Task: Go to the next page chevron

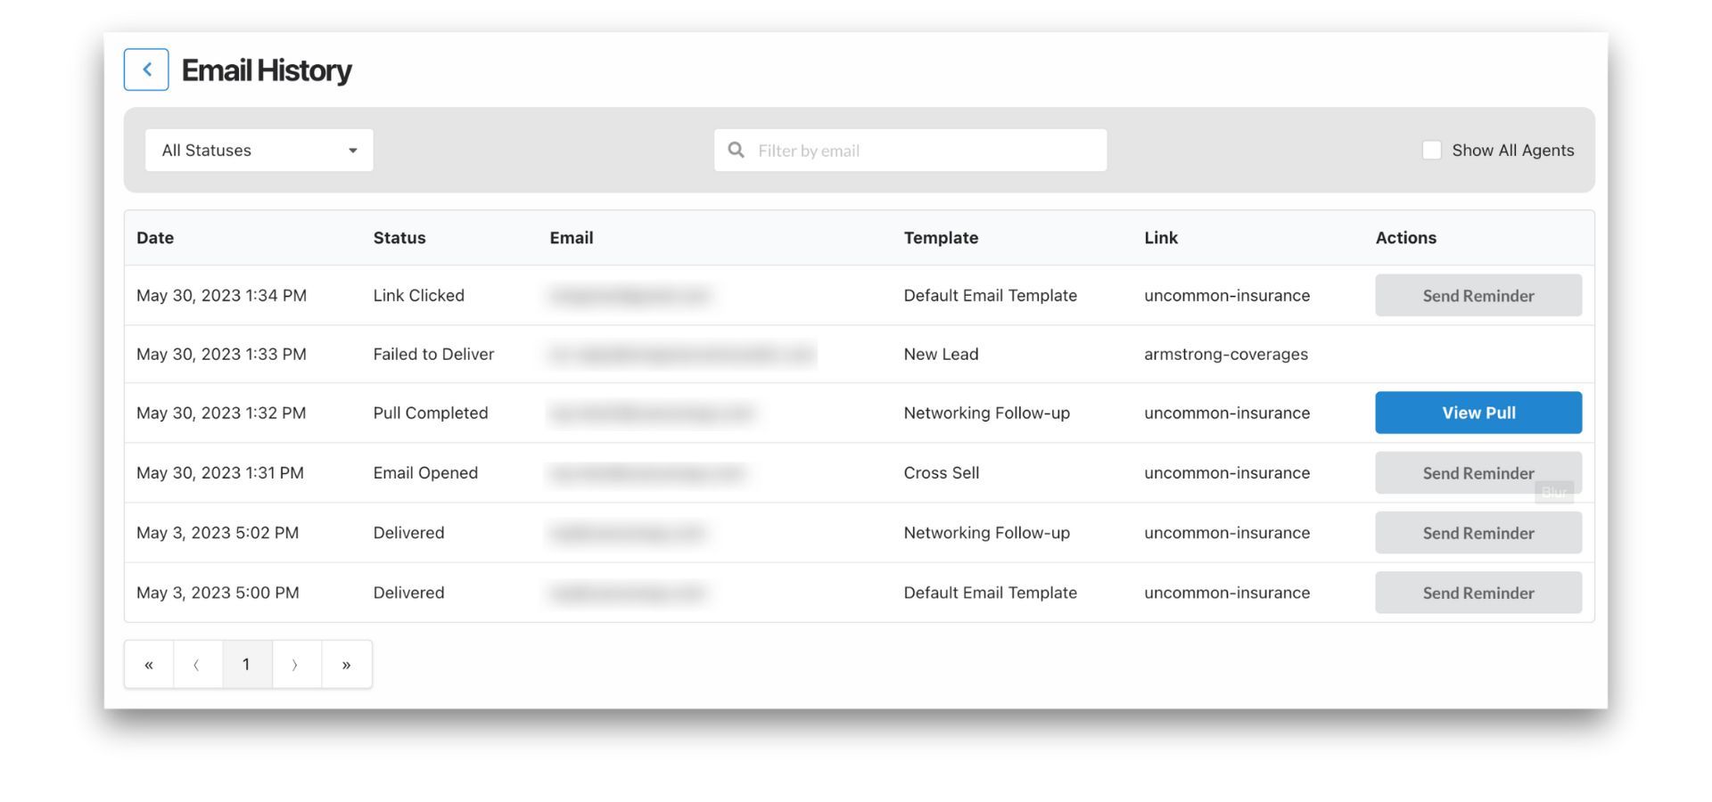Action: (296, 663)
